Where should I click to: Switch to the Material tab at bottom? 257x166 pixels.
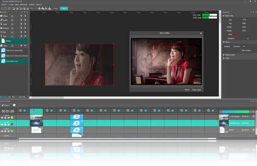3,97
